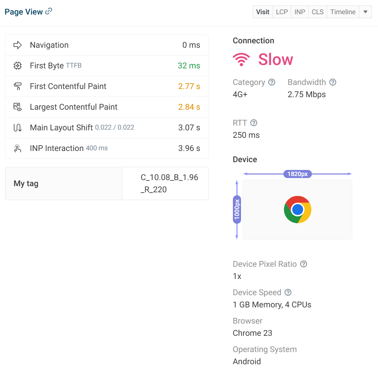Click the Device Speed help icon
Screen dimensions: 378x370
[288, 292]
